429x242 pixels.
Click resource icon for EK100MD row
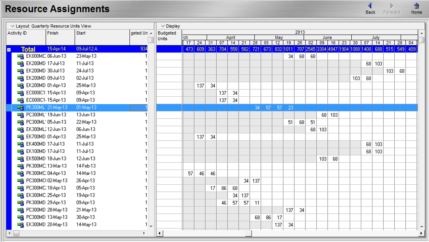[21, 151]
